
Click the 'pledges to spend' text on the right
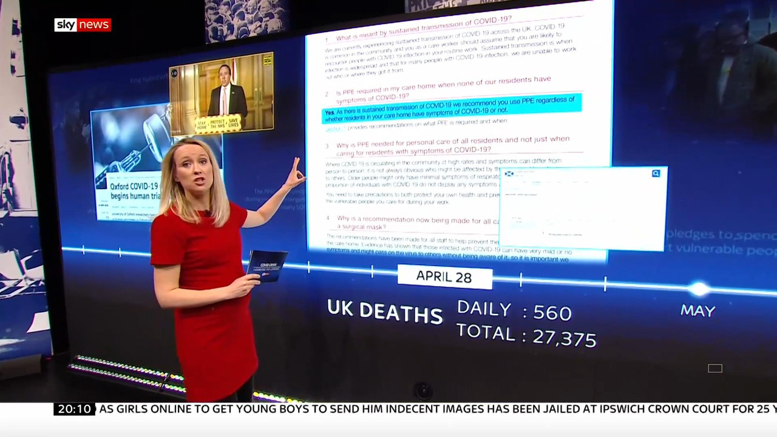pyautogui.click(x=721, y=234)
